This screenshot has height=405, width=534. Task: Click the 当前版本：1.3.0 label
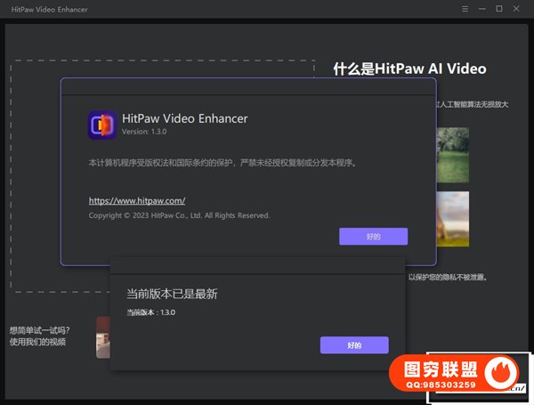pyautogui.click(x=152, y=313)
